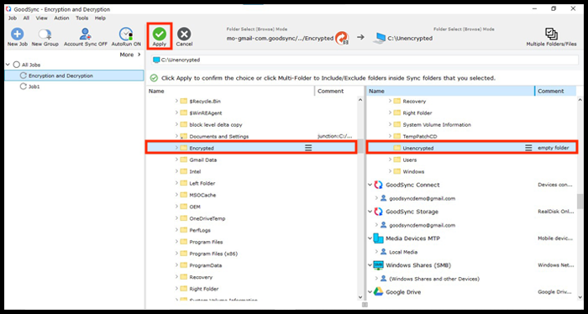
Task: Select the MSOCache folder
Action: point(202,195)
